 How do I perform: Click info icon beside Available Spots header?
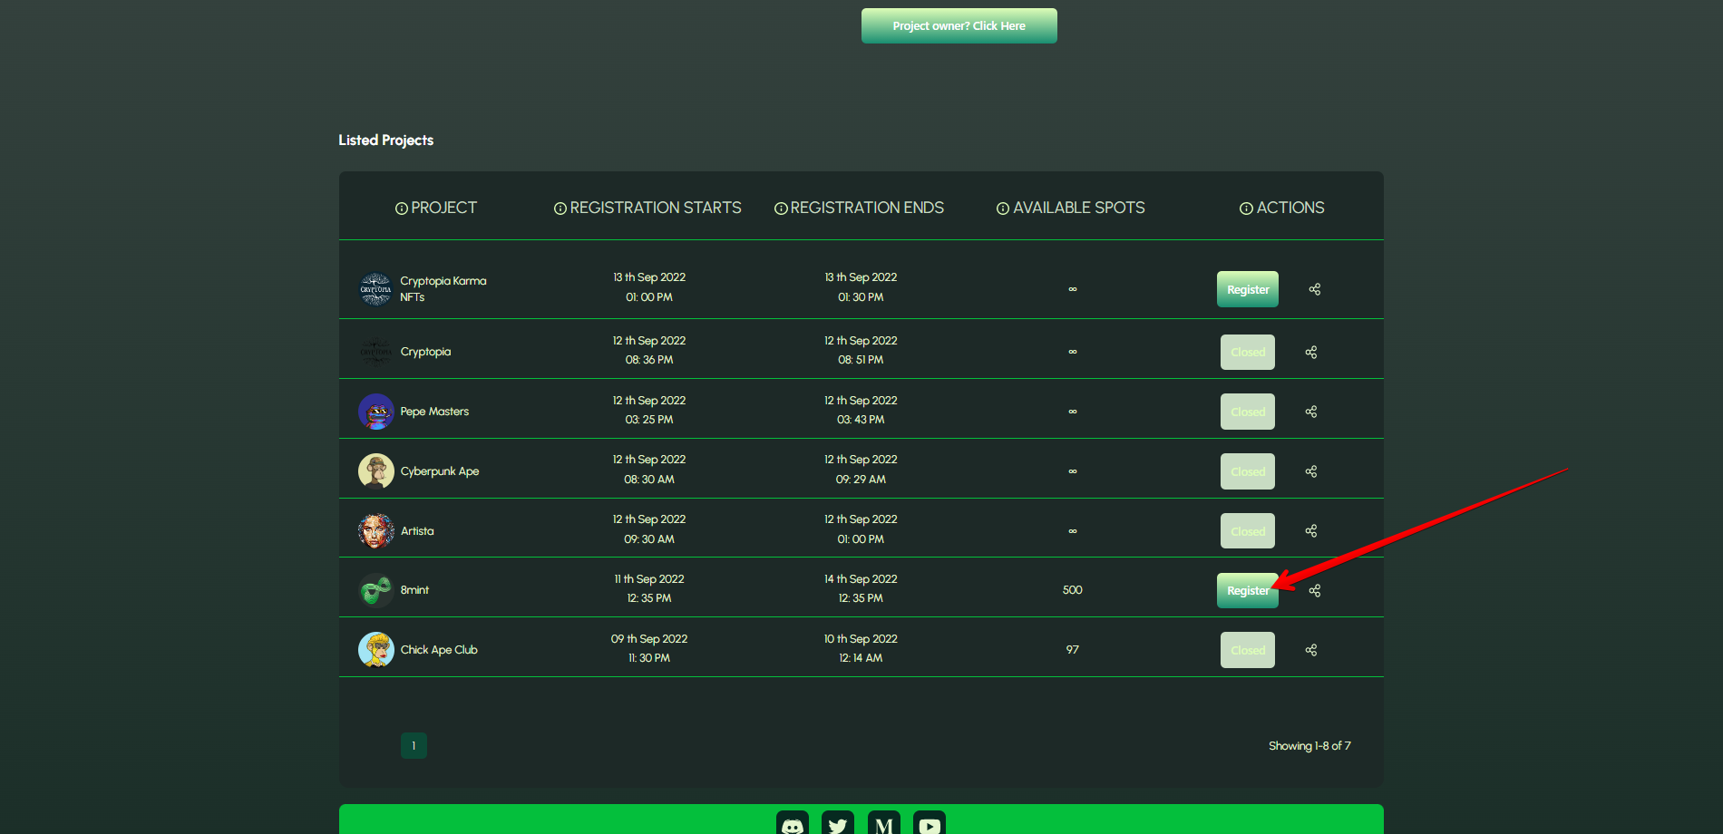(x=1003, y=208)
